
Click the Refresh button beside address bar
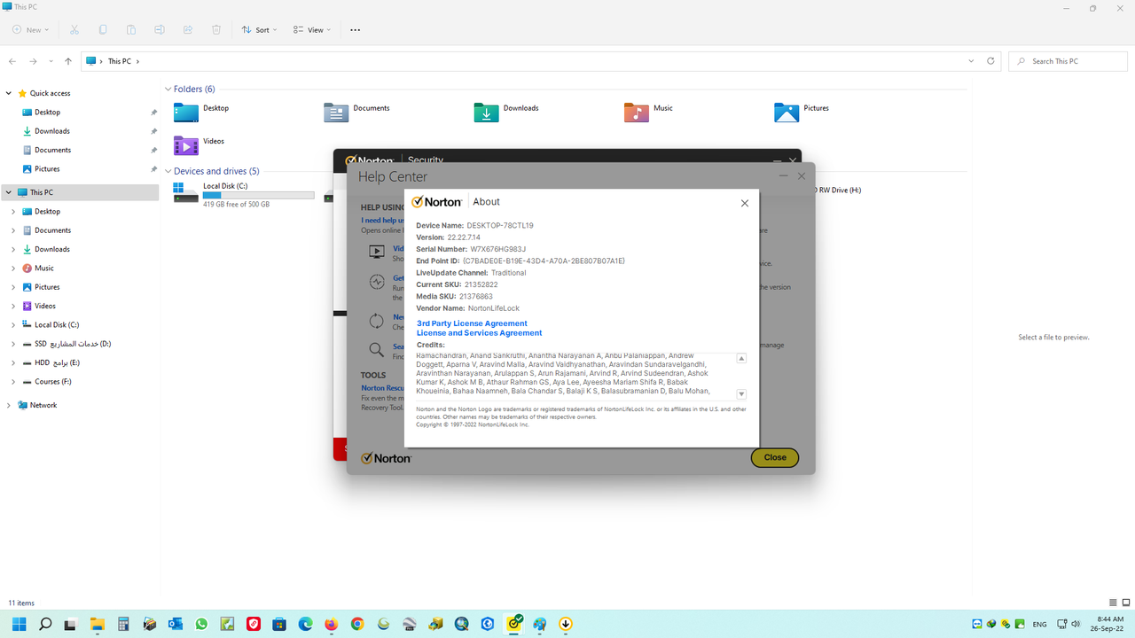[x=992, y=61]
